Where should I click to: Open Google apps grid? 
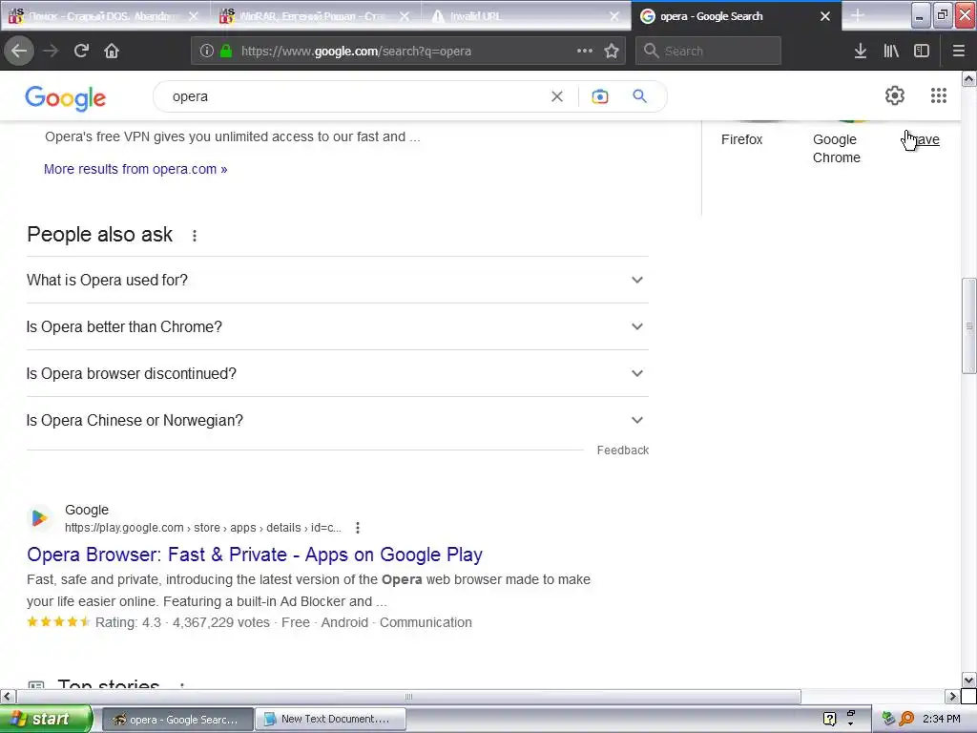(939, 95)
